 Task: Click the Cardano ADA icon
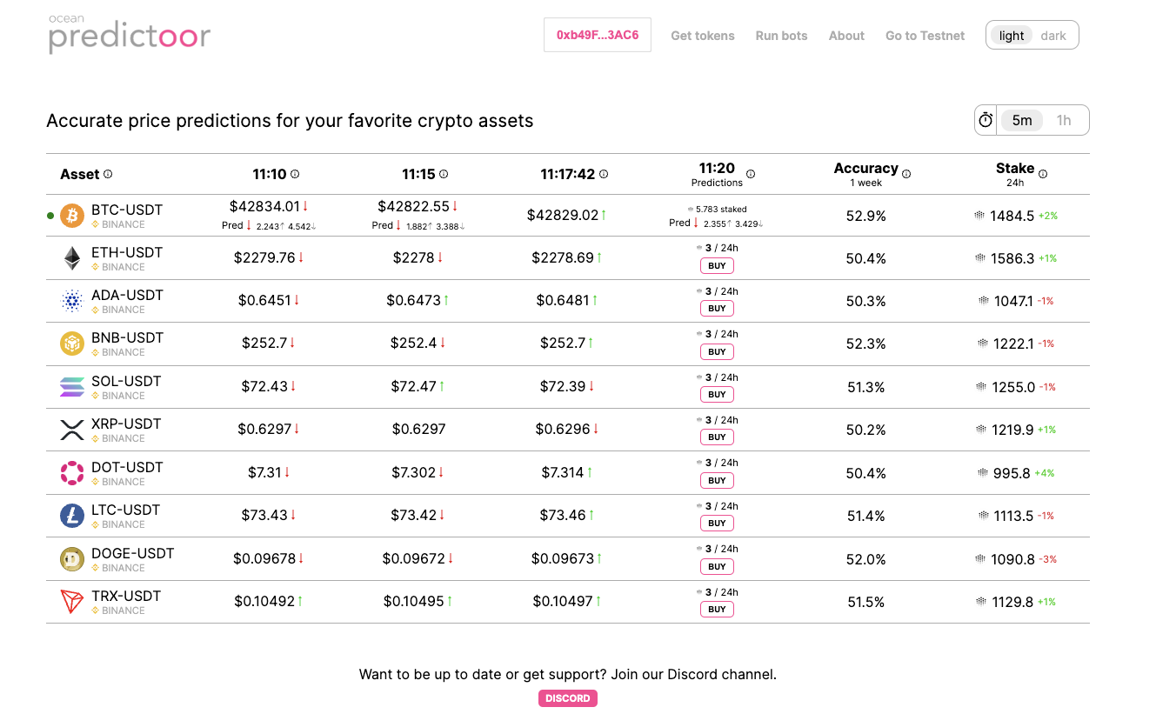click(x=71, y=301)
